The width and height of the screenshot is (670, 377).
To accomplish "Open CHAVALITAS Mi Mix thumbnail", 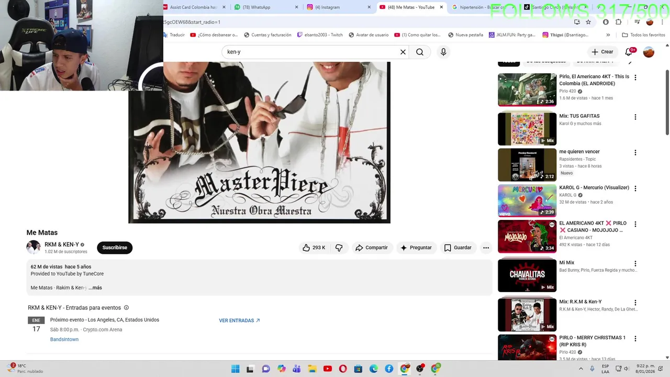I will click(x=527, y=275).
